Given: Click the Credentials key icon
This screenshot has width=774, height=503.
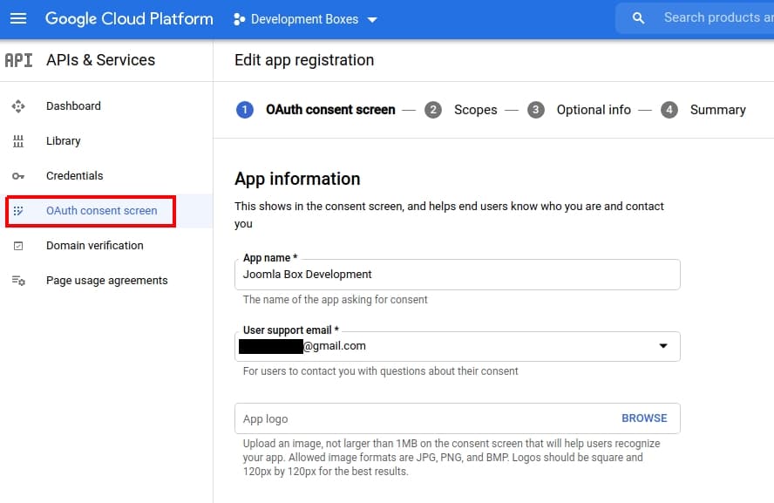Looking at the screenshot, I should (18, 176).
